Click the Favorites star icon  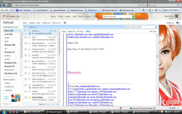click(2, 10)
